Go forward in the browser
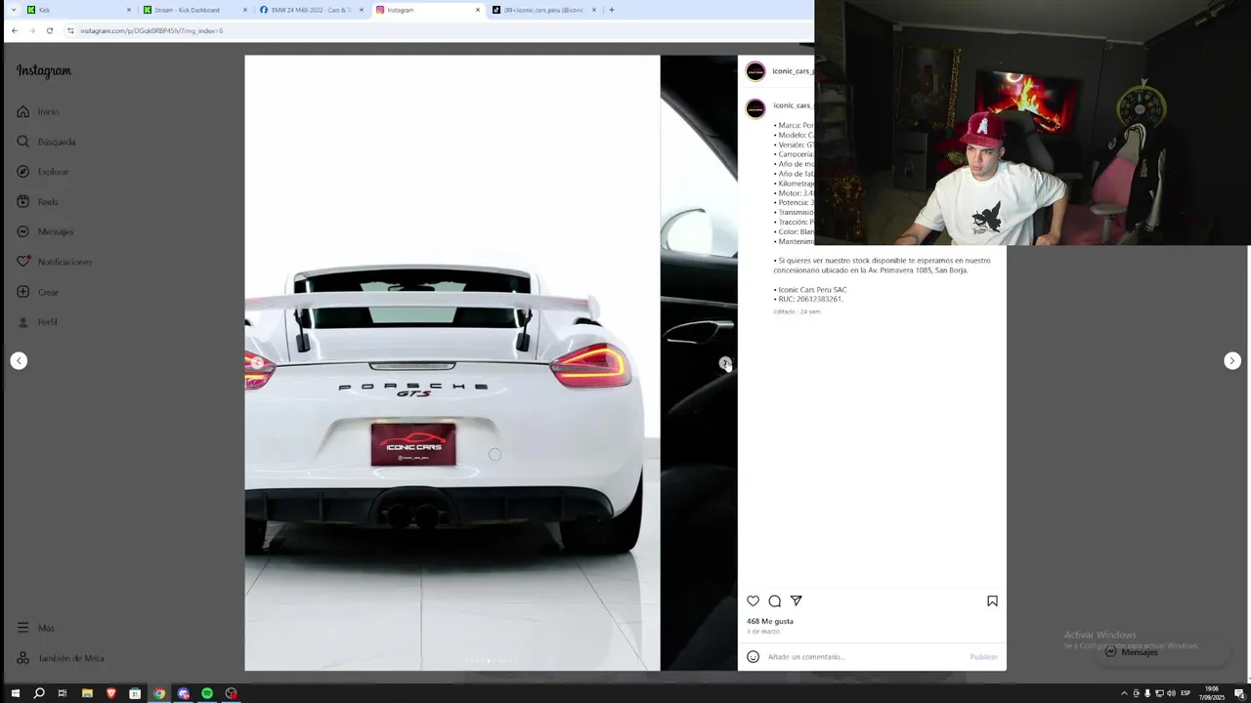 pos(32,30)
